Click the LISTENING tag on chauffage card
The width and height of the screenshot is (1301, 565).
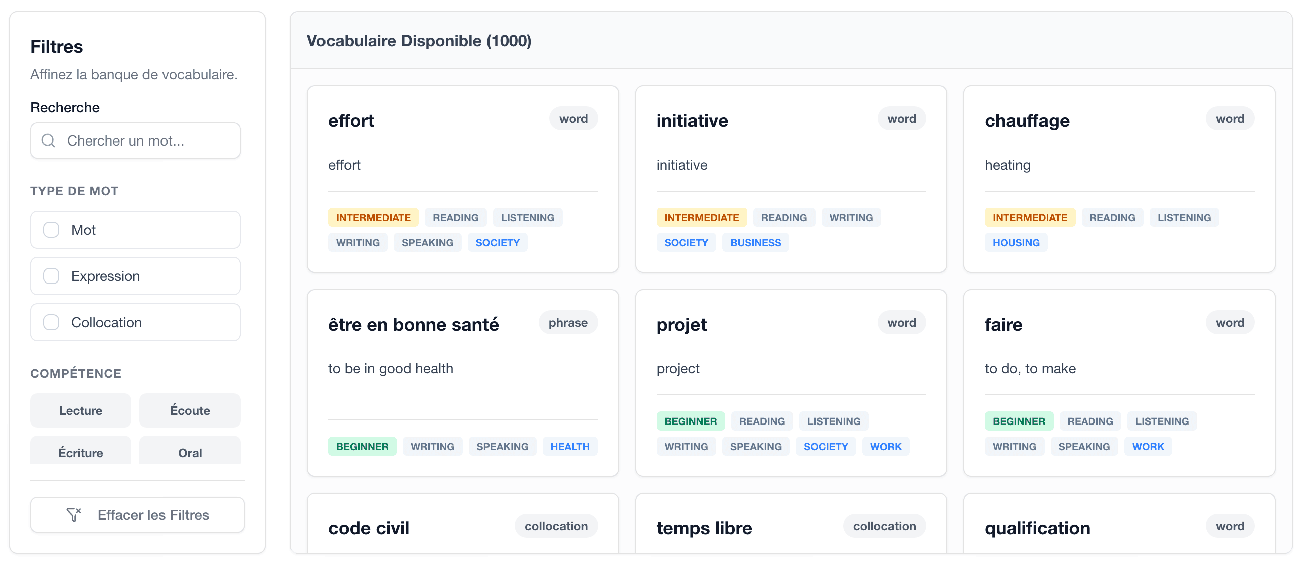click(1184, 218)
